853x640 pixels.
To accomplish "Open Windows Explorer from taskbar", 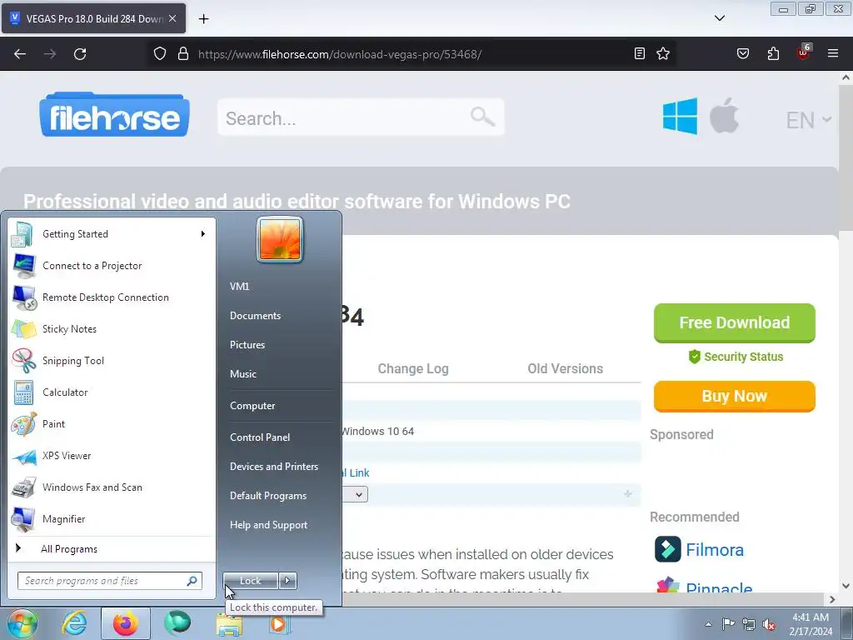I will pyautogui.click(x=229, y=623).
